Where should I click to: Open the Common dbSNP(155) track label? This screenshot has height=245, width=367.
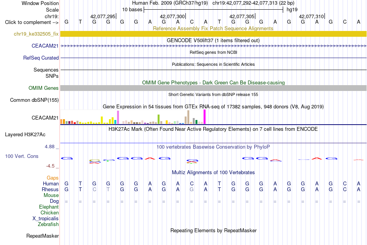(34, 100)
